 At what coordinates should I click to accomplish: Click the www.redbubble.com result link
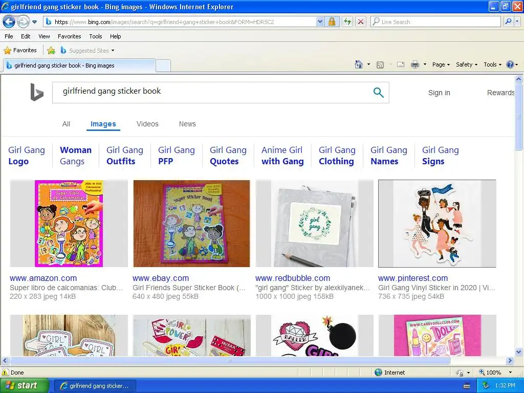[292, 278]
